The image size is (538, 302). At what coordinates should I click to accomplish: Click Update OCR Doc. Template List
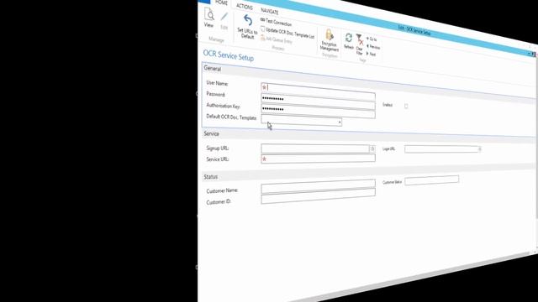[x=287, y=32]
